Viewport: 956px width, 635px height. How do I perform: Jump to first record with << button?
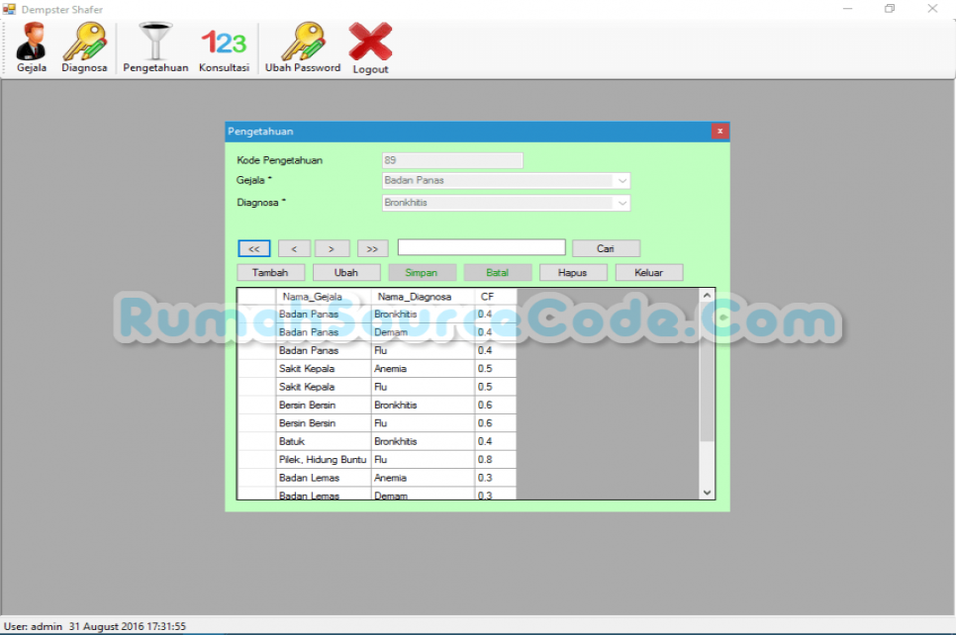254,248
